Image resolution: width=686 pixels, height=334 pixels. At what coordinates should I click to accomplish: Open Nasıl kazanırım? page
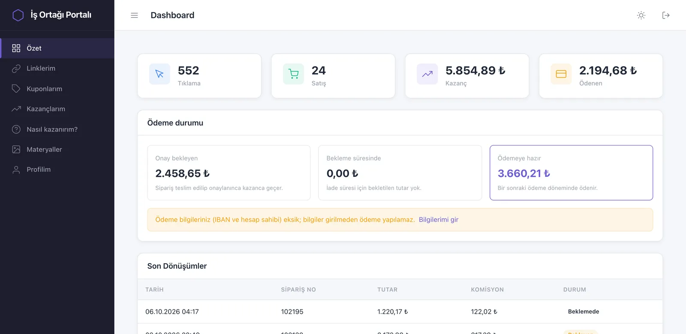click(57, 129)
